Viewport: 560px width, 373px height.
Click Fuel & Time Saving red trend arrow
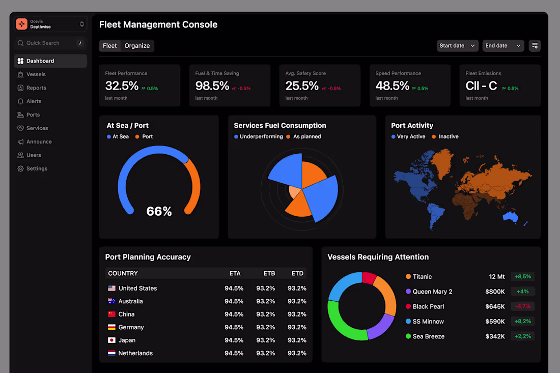point(234,89)
